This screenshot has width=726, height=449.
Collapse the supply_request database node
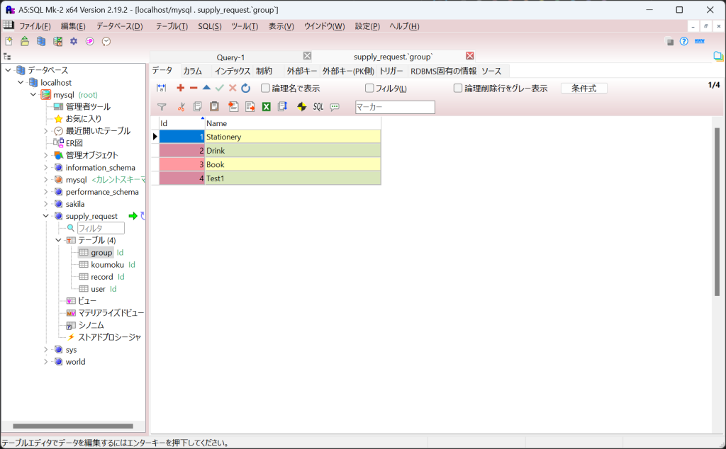pyautogui.click(x=46, y=216)
